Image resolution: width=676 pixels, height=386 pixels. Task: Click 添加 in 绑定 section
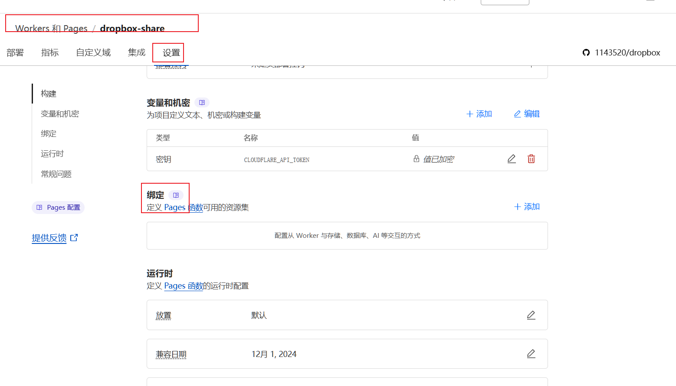(527, 207)
